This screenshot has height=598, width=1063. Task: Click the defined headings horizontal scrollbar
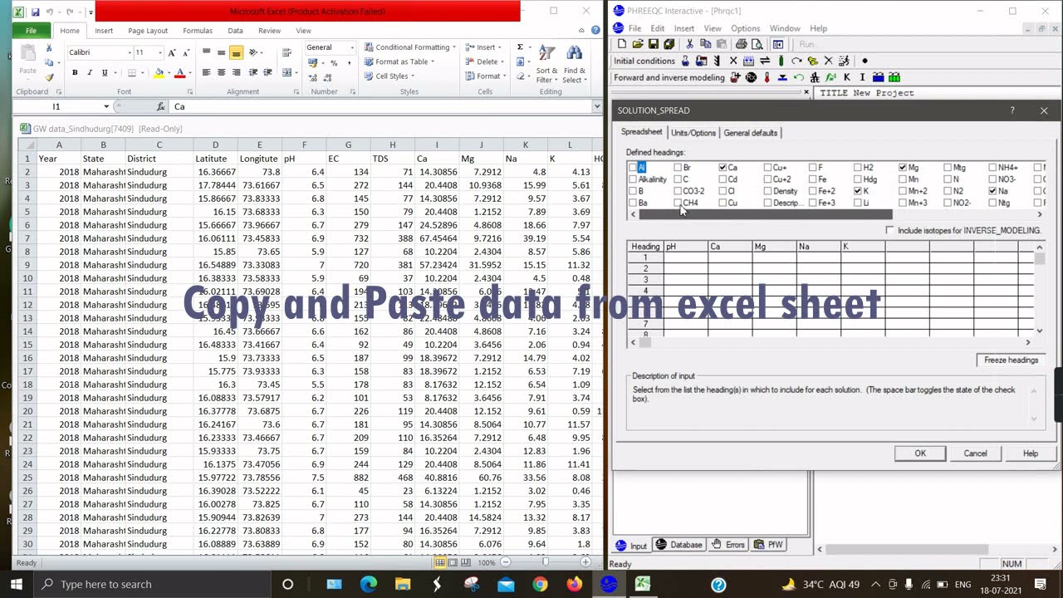[x=765, y=214]
